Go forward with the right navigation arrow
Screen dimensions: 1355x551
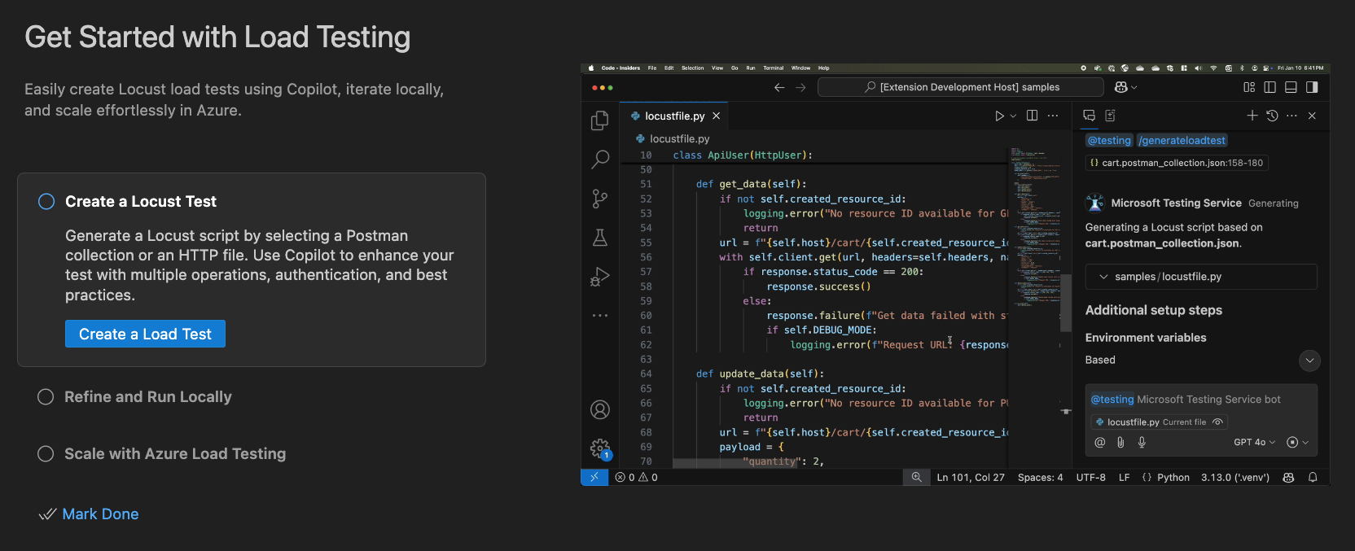800,87
